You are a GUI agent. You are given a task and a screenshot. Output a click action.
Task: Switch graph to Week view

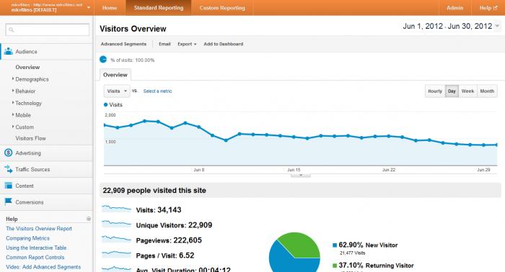click(467, 91)
